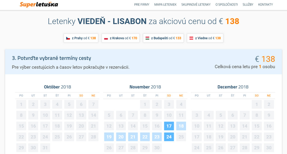The image size is (287, 154).
Task: Open Skupinové letenky in navigation
Action: pyautogui.click(x=196, y=4)
